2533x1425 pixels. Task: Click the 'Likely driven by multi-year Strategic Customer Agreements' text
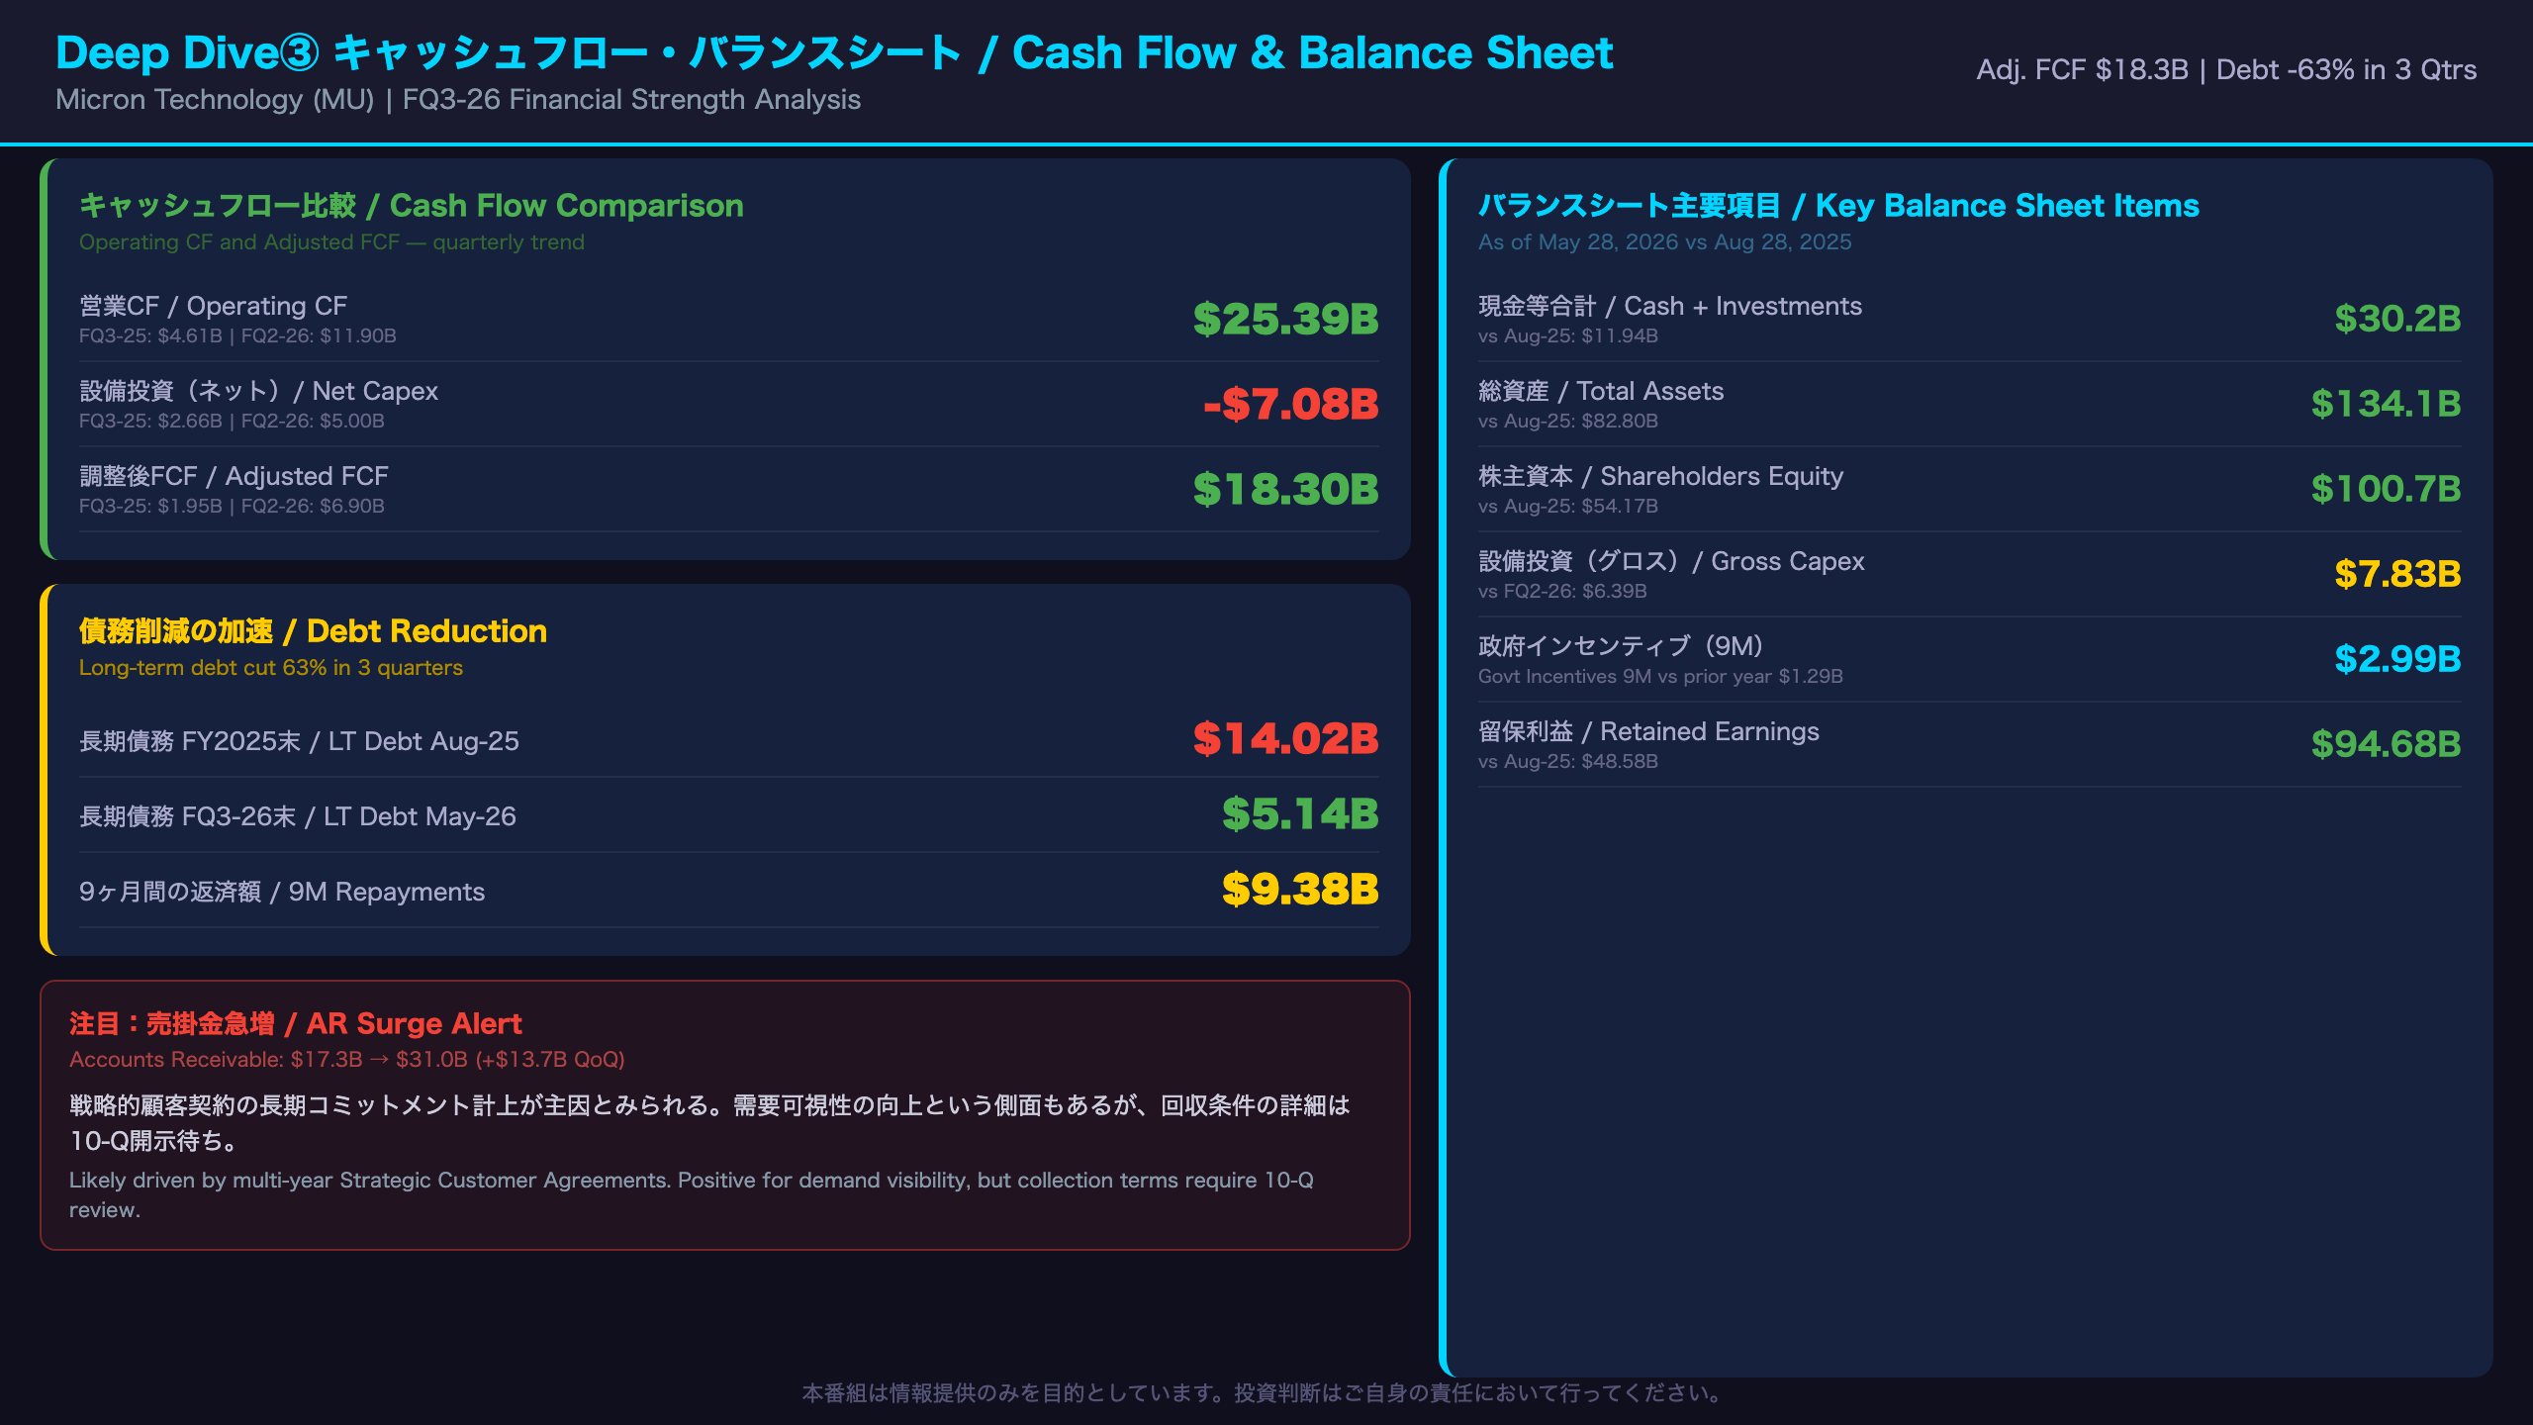tap(692, 1194)
